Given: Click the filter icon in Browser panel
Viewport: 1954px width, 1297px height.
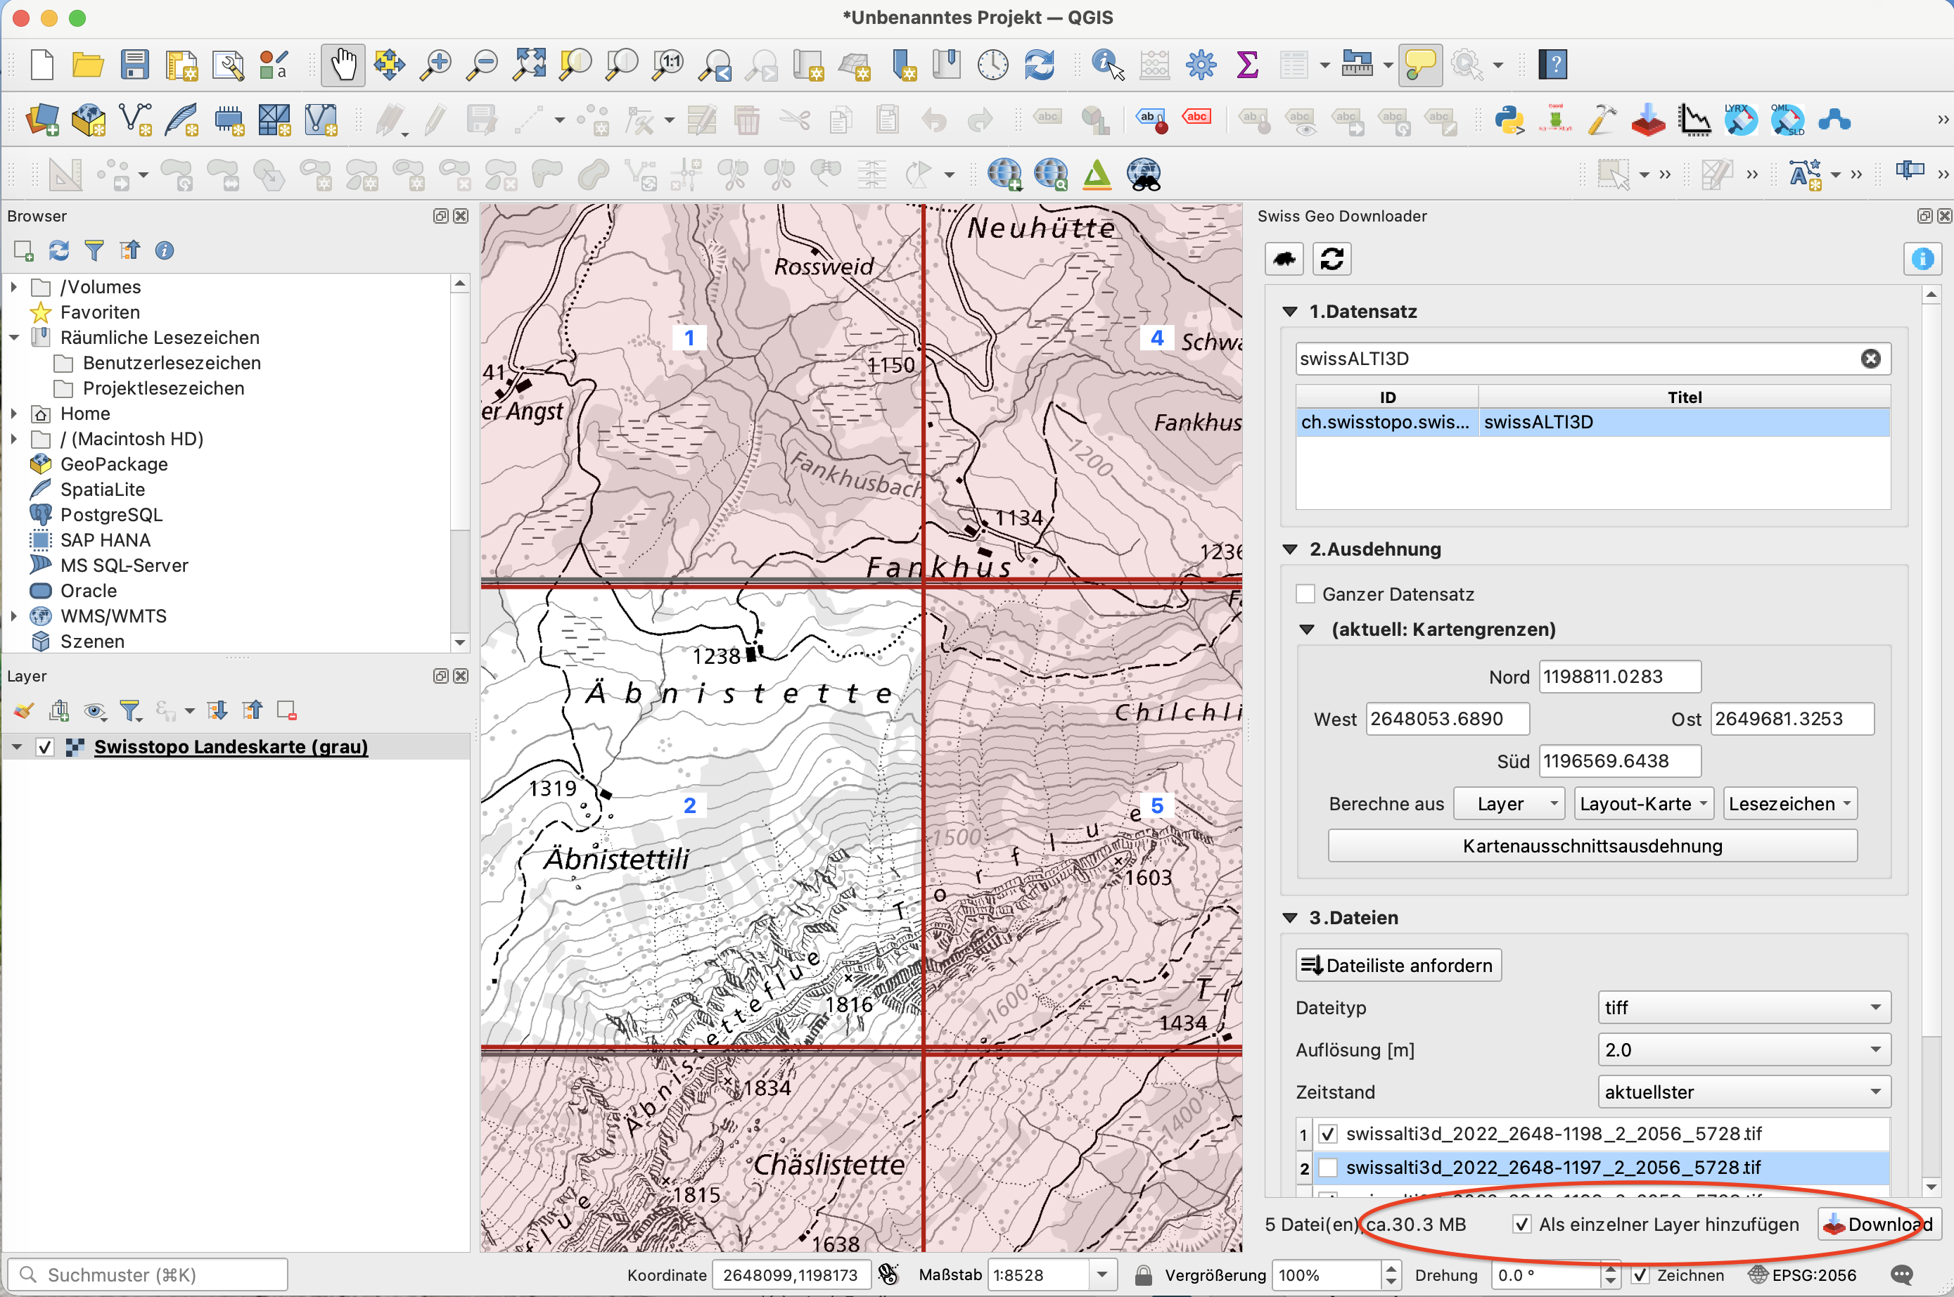Looking at the screenshot, I should point(94,250).
